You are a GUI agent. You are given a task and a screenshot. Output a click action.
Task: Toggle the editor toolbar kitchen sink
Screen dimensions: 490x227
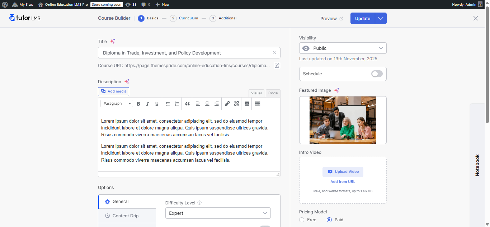pos(257,104)
